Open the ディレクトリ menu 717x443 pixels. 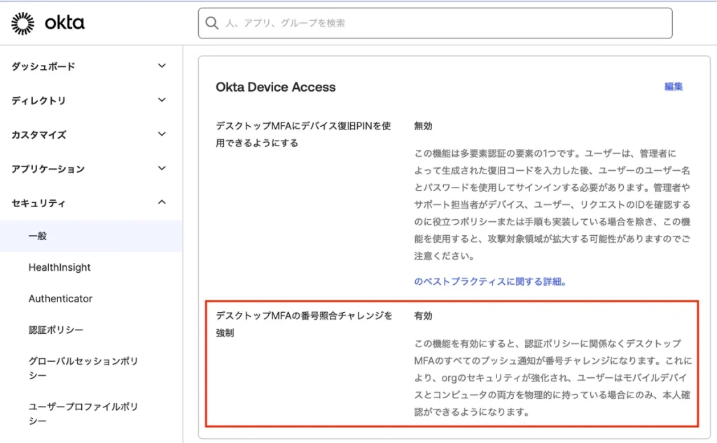pyautogui.click(x=39, y=101)
